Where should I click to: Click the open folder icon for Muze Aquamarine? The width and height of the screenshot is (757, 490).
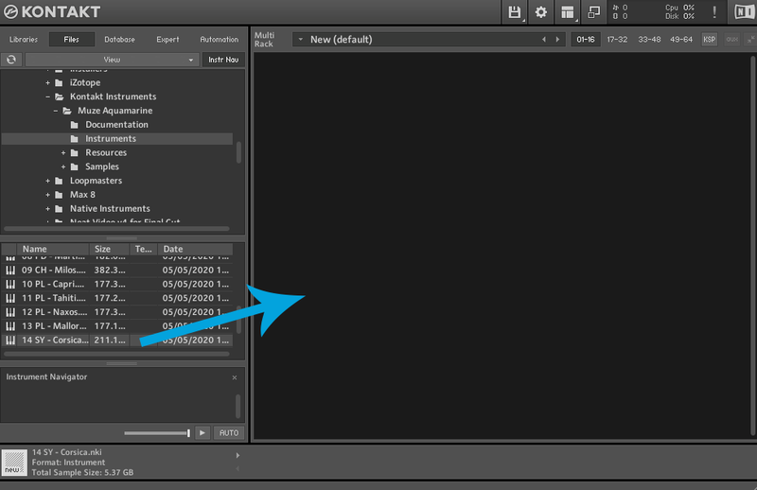click(x=67, y=111)
